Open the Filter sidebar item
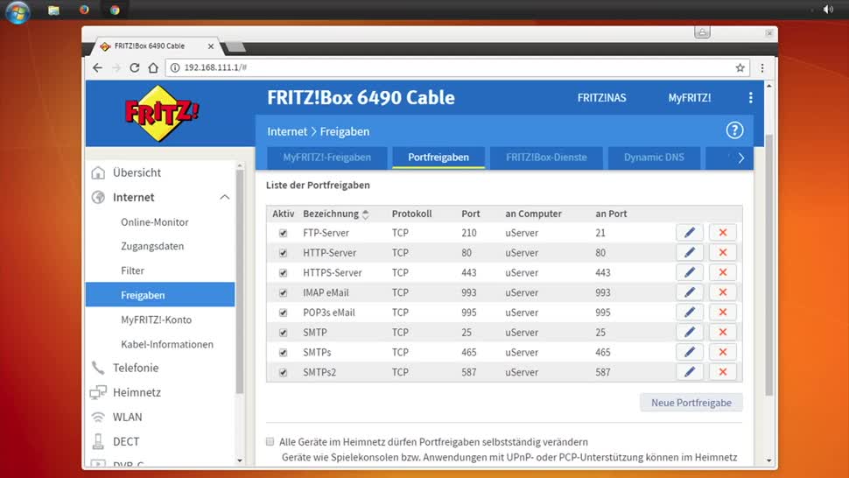The height and width of the screenshot is (478, 849). [133, 271]
